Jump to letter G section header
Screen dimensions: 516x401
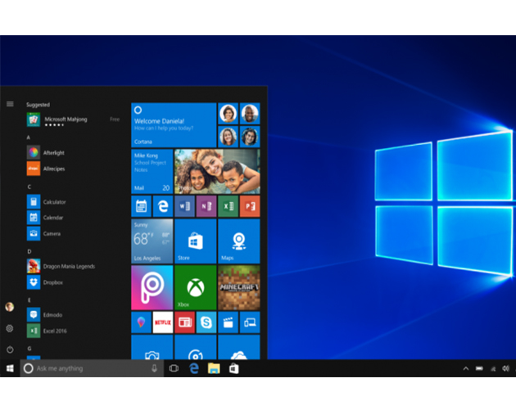coord(29,349)
